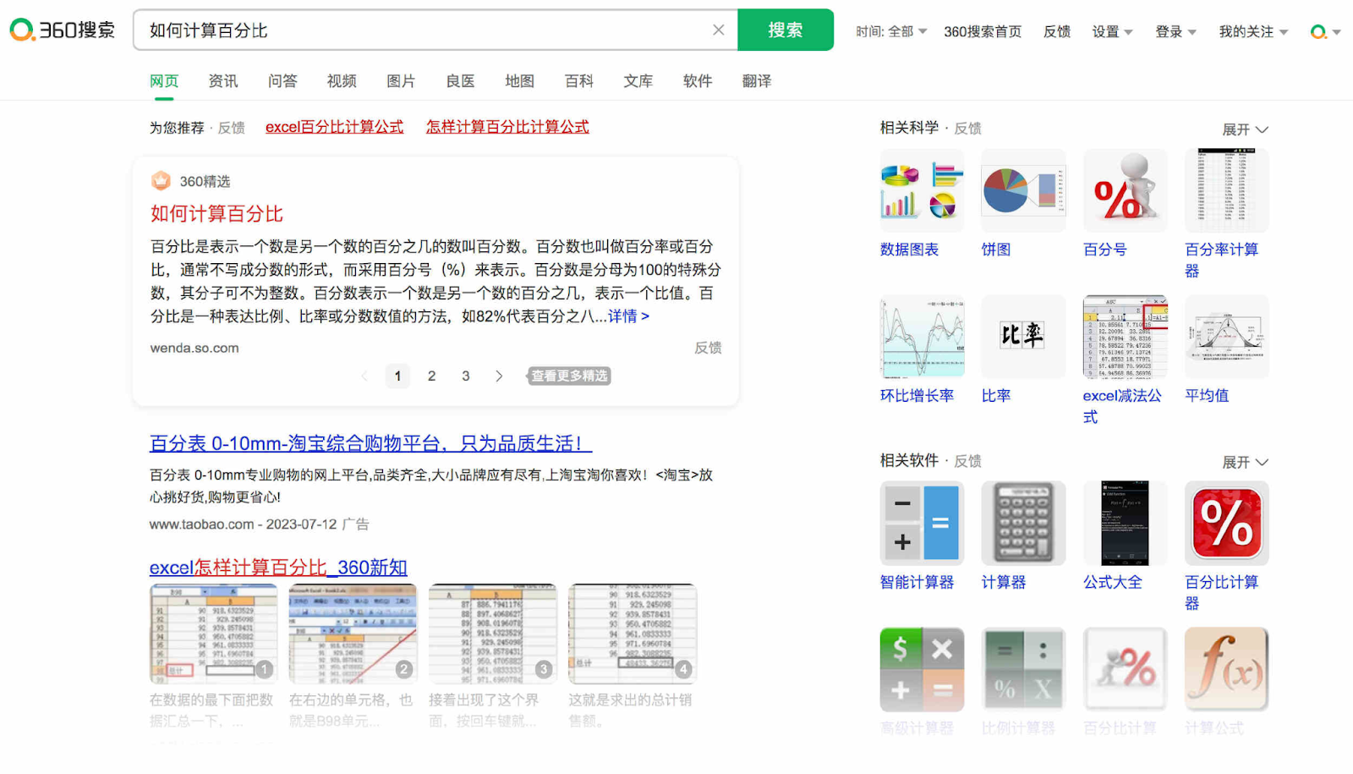Screen dimensions: 1353x774
Task: Open the 百分比计算器 red percent icon
Action: pyautogui.click(x=1226, y=523)
